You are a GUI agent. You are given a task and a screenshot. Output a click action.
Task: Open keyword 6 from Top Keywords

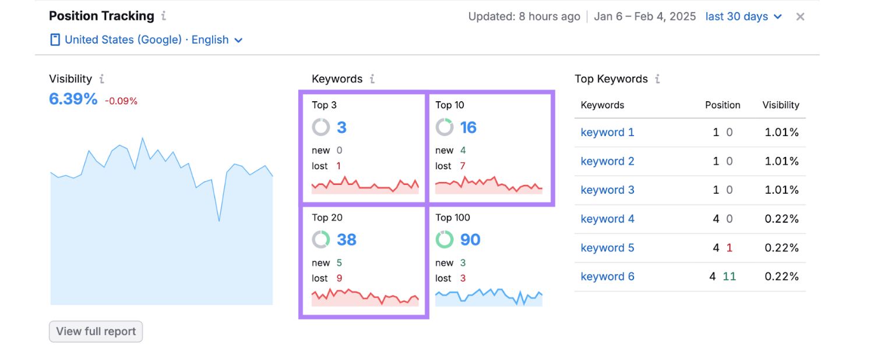tap(608, 276)
